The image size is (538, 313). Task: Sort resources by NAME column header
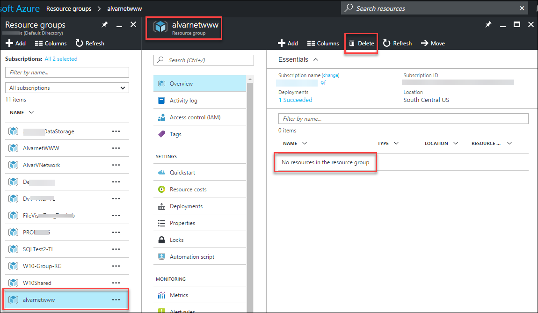coord(295,143)
